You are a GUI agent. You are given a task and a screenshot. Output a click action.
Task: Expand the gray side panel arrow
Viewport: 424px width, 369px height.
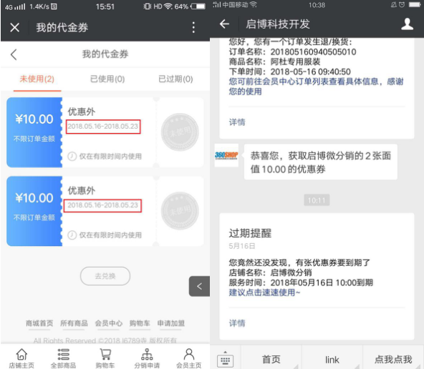pyautogui.click(x=199, y=286)
